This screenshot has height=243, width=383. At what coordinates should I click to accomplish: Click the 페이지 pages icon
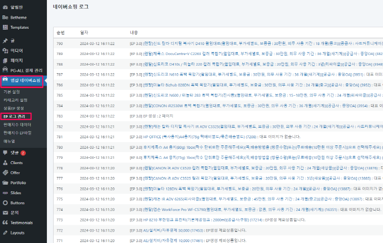[5, 61]
